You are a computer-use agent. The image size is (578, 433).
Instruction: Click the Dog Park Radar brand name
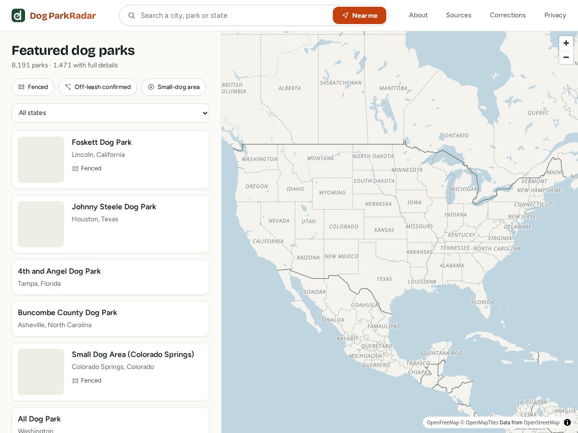(63, 16)
